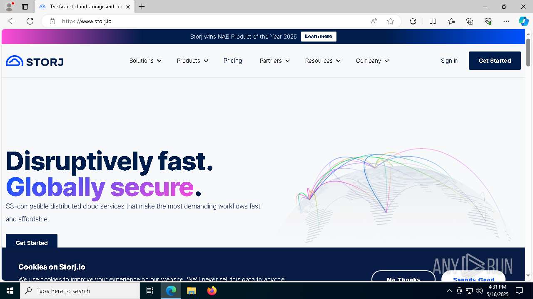533x299 pixels.
Task: Add this page to favorites
Action: 391,21
